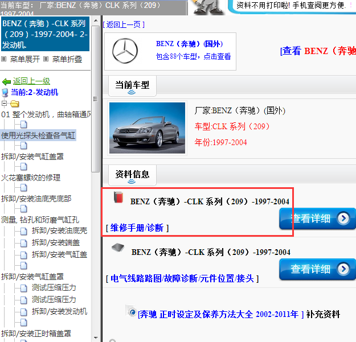Viewport: 356px width, 342px height.
Task: Click document icon beside 拆卸/安装油底壳
Action: point(23,232)
